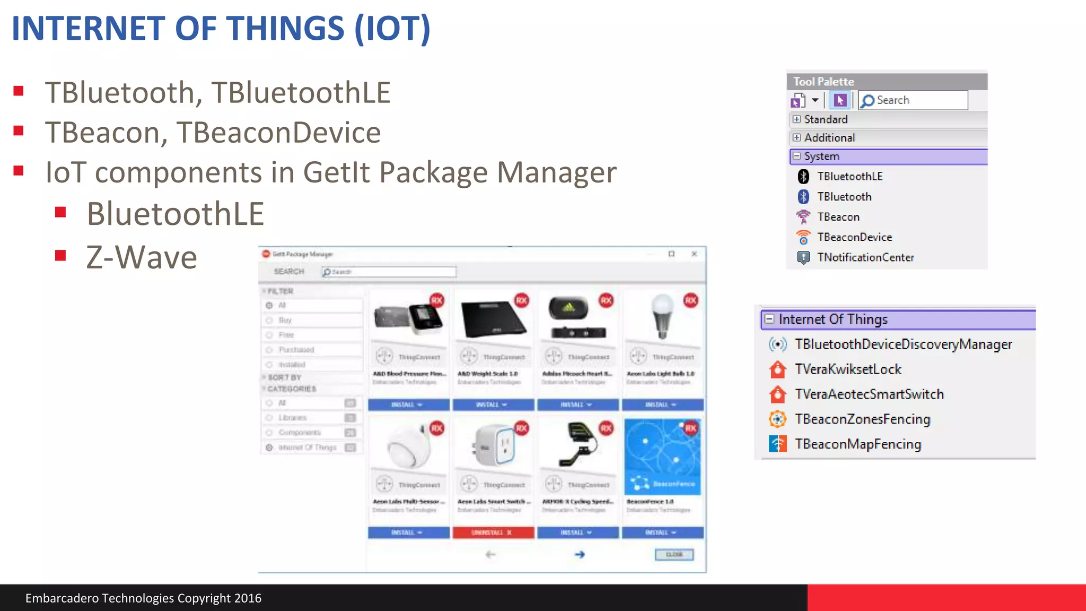Click the TBluetoothDeviceDiscoveryManager icon
1086x611 pixels.
coord(778,344)
